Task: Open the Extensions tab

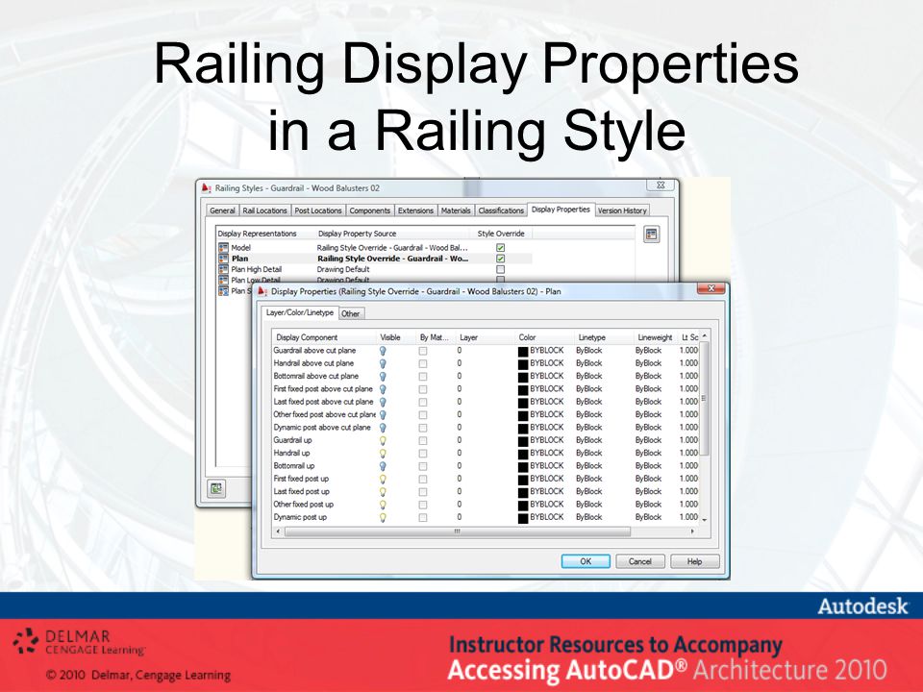Action: point(415,210)
